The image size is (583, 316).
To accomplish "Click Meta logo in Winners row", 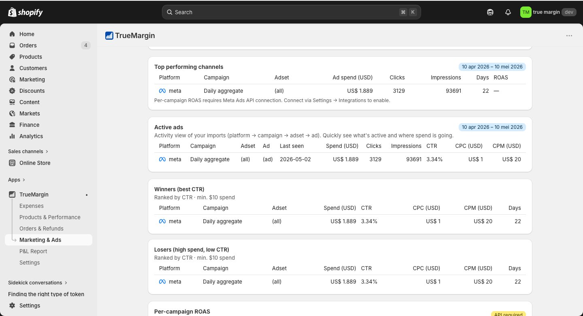I will 162,221.
